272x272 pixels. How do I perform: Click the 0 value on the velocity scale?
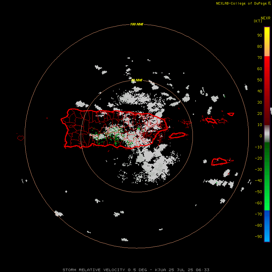(x=261, y=136)
